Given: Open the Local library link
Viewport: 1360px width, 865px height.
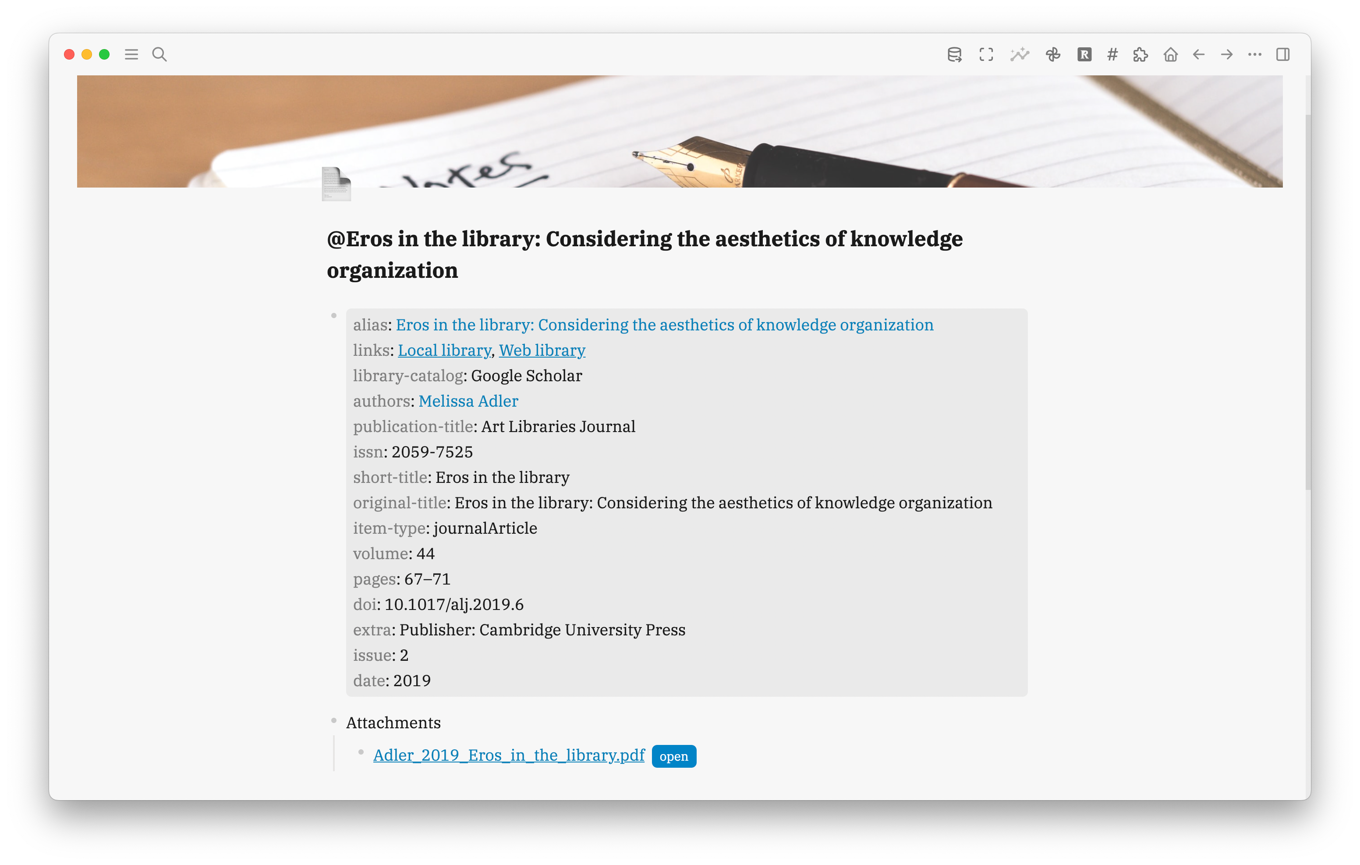Looking at the screenshot, I should (x=444, y=350).
